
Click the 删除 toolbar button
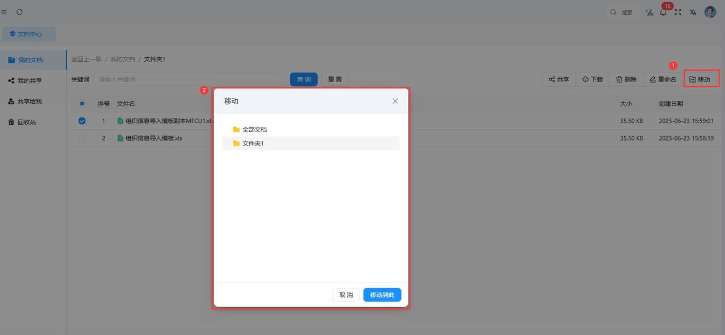(x=626, y=79)
